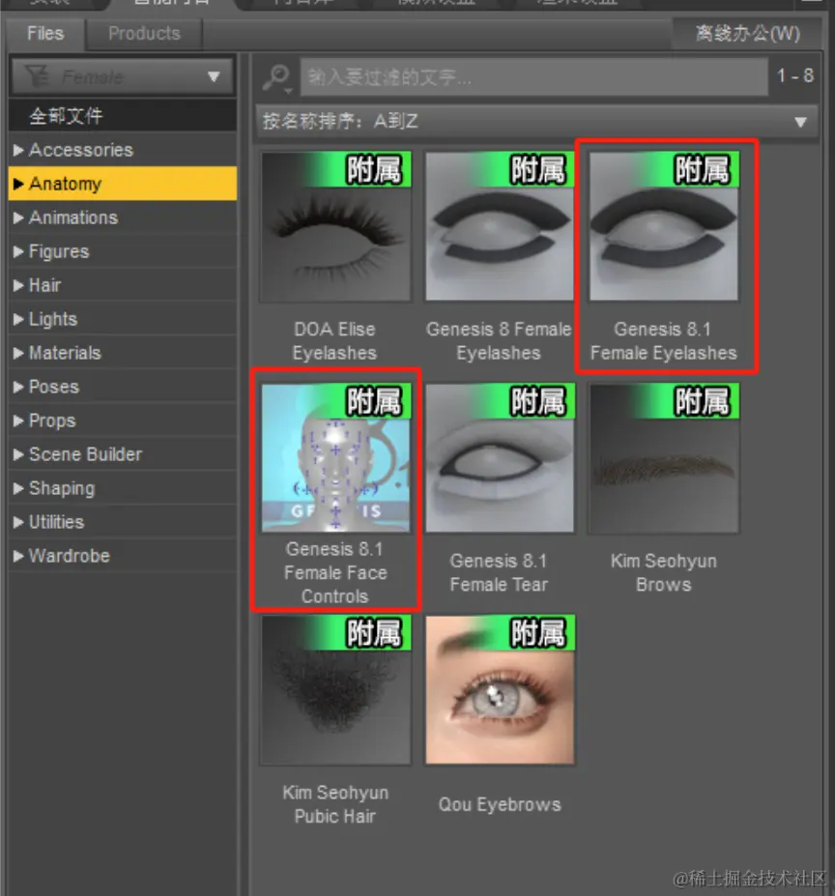Expand the Anatomy category arrow
The height and width of the screenshot is (896, 835).
click(x=18, y=184)
